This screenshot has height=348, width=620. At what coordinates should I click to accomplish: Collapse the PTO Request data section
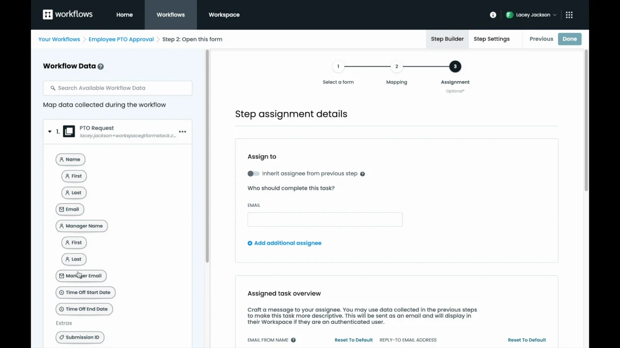tap(49, 131)
